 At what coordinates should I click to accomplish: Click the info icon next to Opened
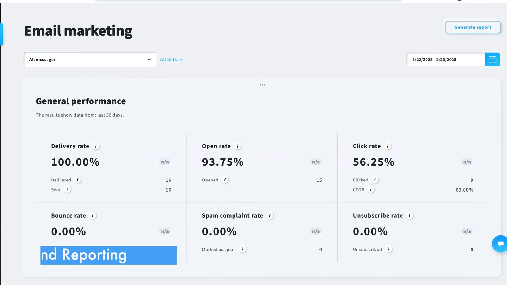(x=225, y=180)
